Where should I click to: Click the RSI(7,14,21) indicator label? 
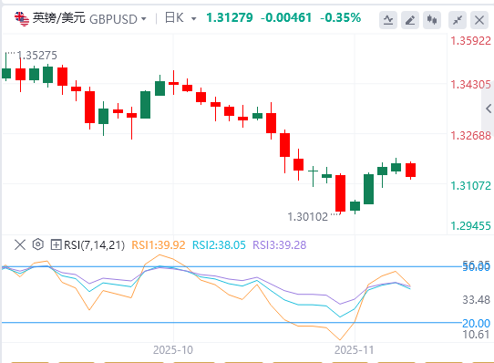94,244
